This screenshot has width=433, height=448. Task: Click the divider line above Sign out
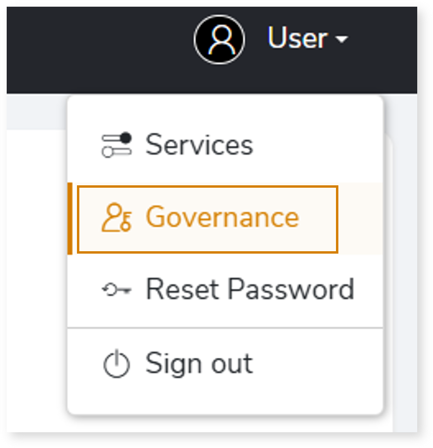[x=225, y=328]
